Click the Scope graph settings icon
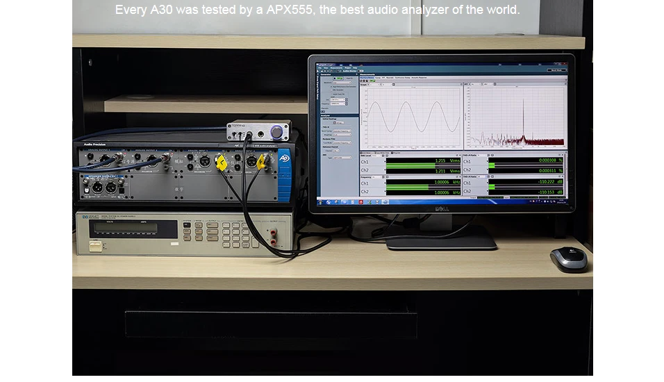 pyautogui.click(x=393, y=84)
